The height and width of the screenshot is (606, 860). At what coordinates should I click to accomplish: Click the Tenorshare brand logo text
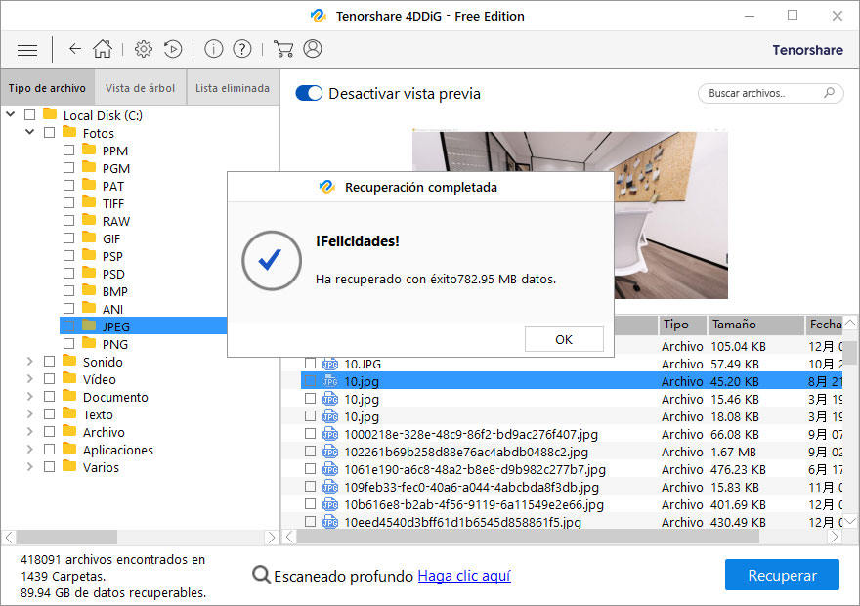(x=808, y=50)
